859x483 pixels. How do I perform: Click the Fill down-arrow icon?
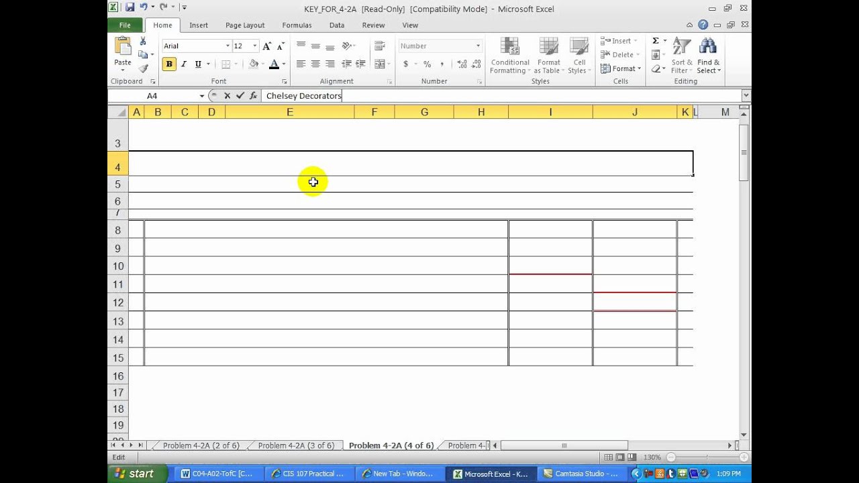tap(656, 54)
